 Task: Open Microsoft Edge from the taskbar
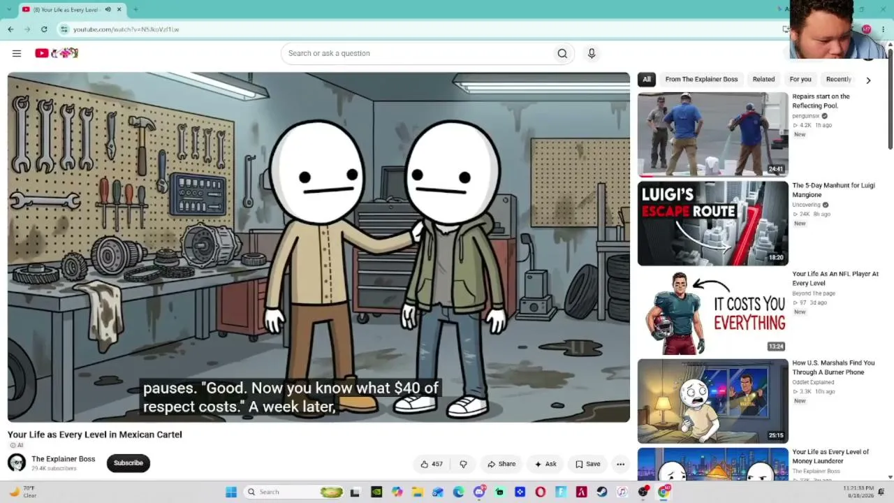(458, 492)
